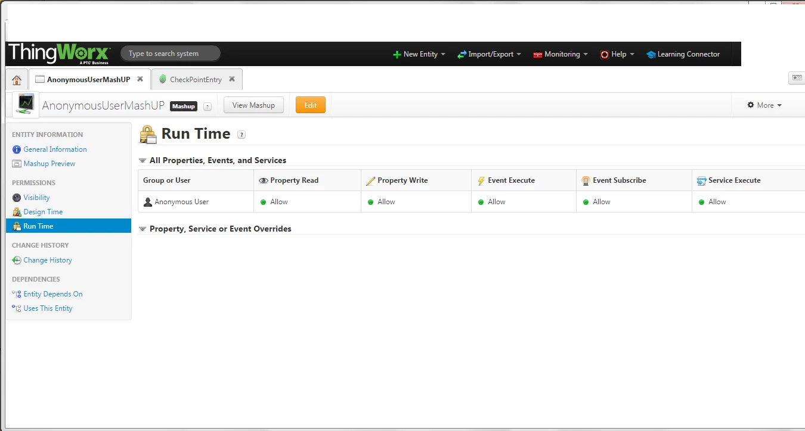Open Design Time permissions

[43, 212]
